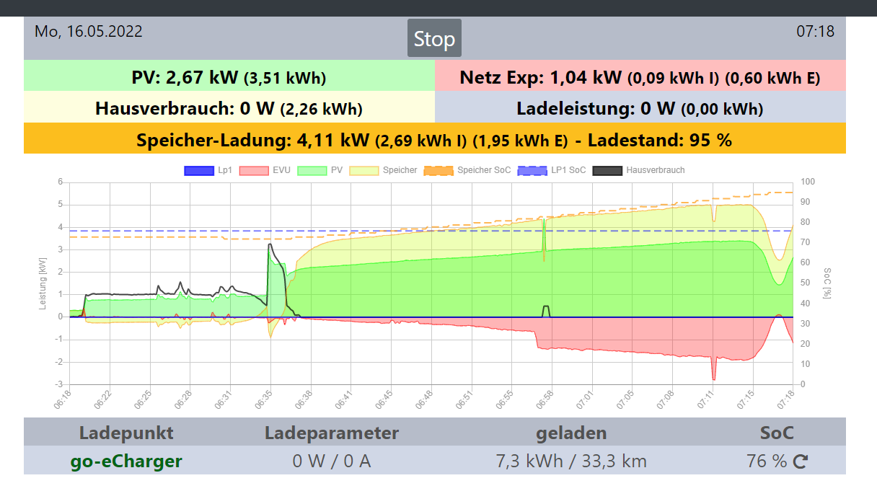Click the 7,3 kWh / 33,3 km value
Screen dimensions: 877x504
point(571,461)
